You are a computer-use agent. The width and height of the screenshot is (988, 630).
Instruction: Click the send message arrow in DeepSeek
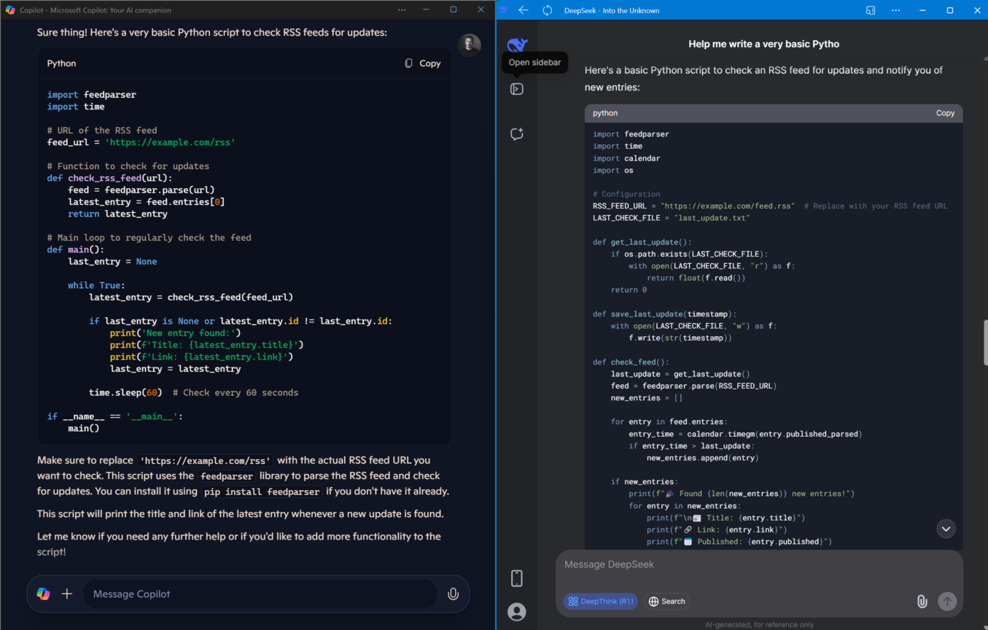pyautogui.click(x=946, y=601)
